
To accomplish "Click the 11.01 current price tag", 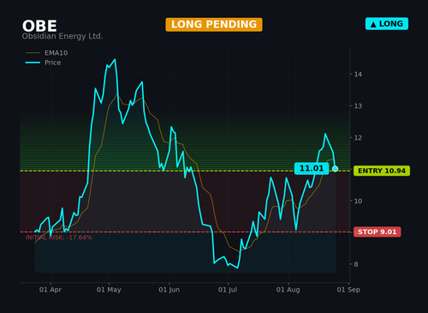I will point(312,168).
